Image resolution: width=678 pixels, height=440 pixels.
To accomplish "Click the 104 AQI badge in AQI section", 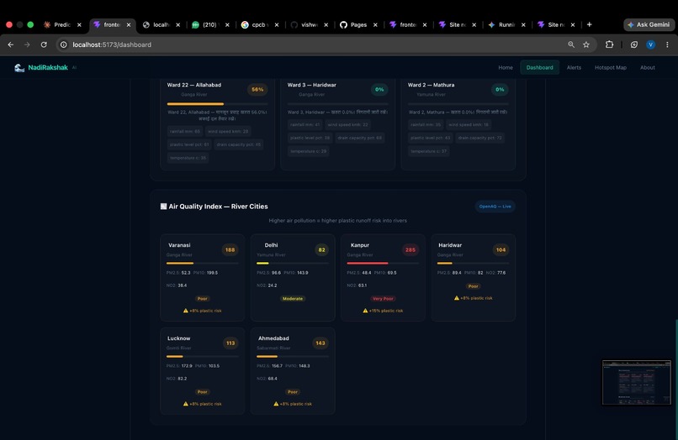I will pyautogui.click(x=501, y=250).
